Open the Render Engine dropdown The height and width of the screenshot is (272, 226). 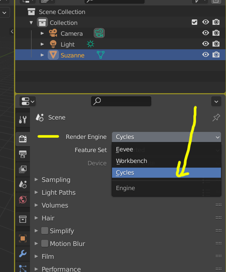[x=166, y=137]
